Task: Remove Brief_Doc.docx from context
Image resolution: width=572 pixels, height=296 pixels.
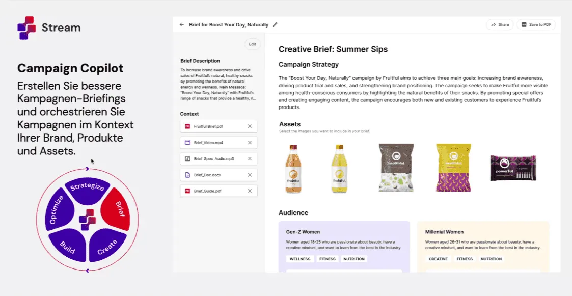Action: click(x=250, y=175)
